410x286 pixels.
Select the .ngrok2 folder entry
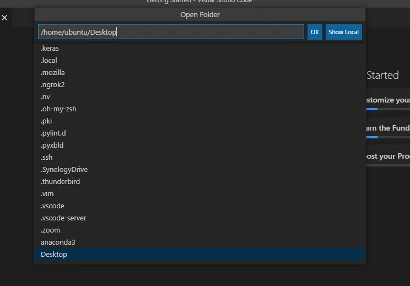click(x=53, y=85)
